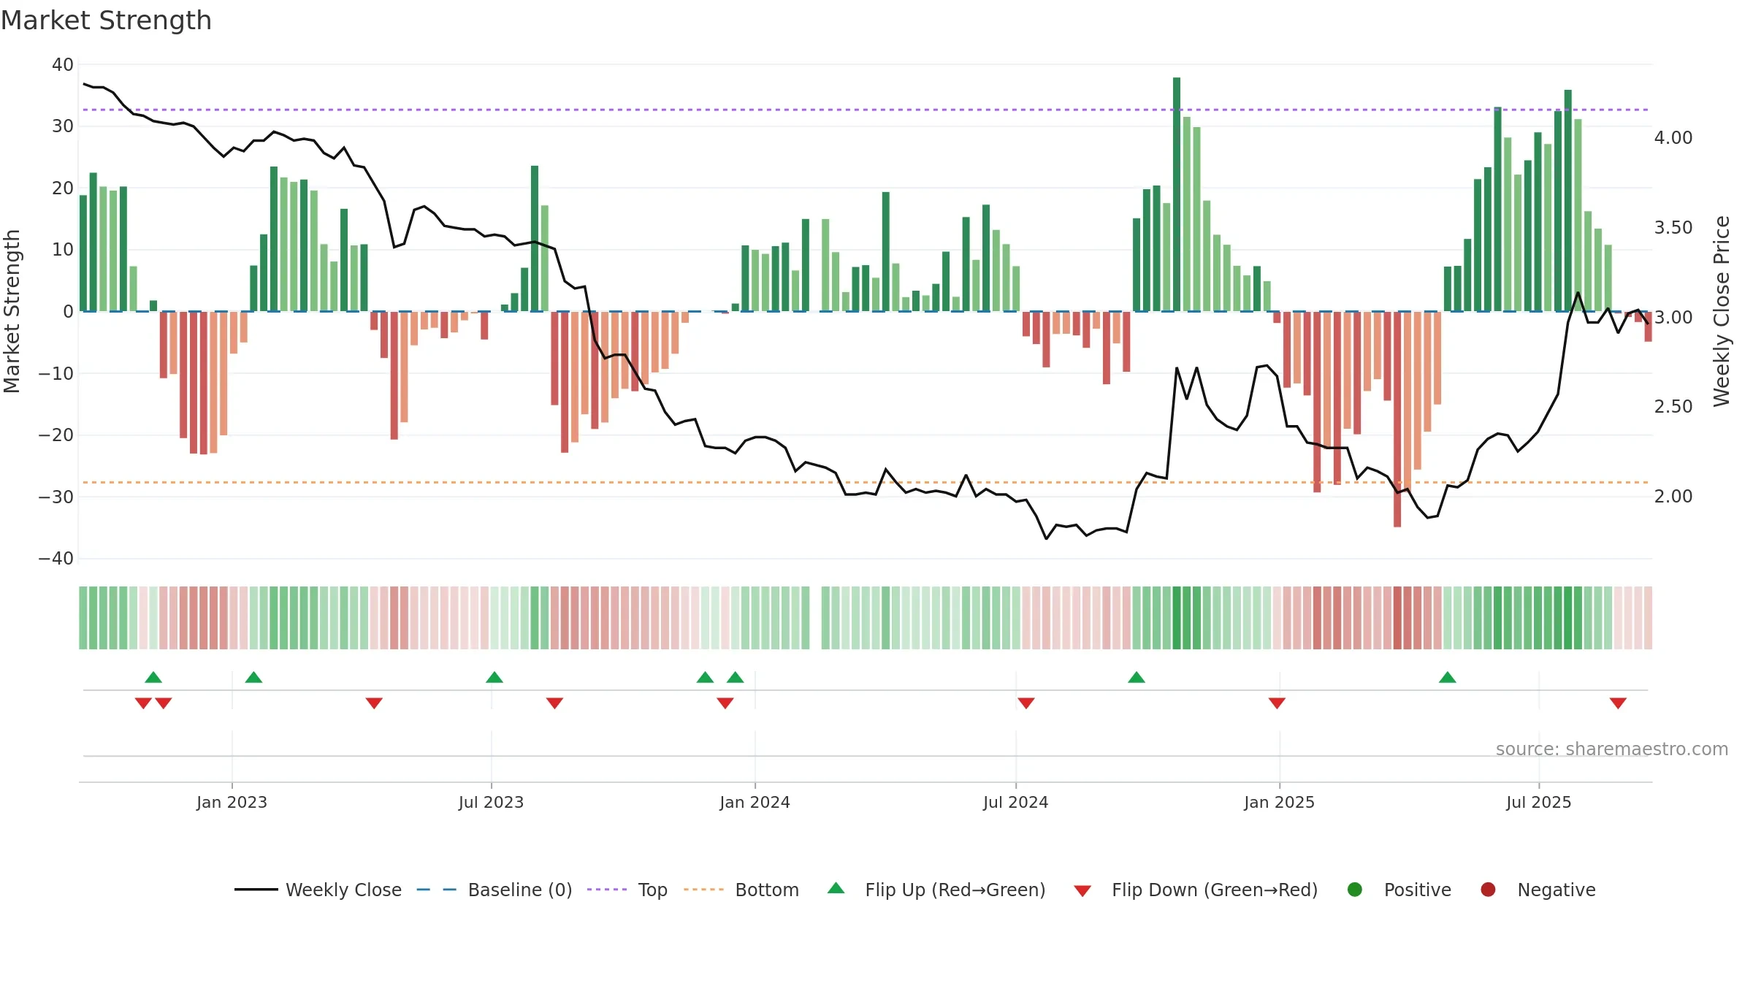
Task: Click the only flip-down marker between Jul 2023 and Jan 2024 that has no flip-up marker near it
Action: pyautogui.click(x=554, y=703)
